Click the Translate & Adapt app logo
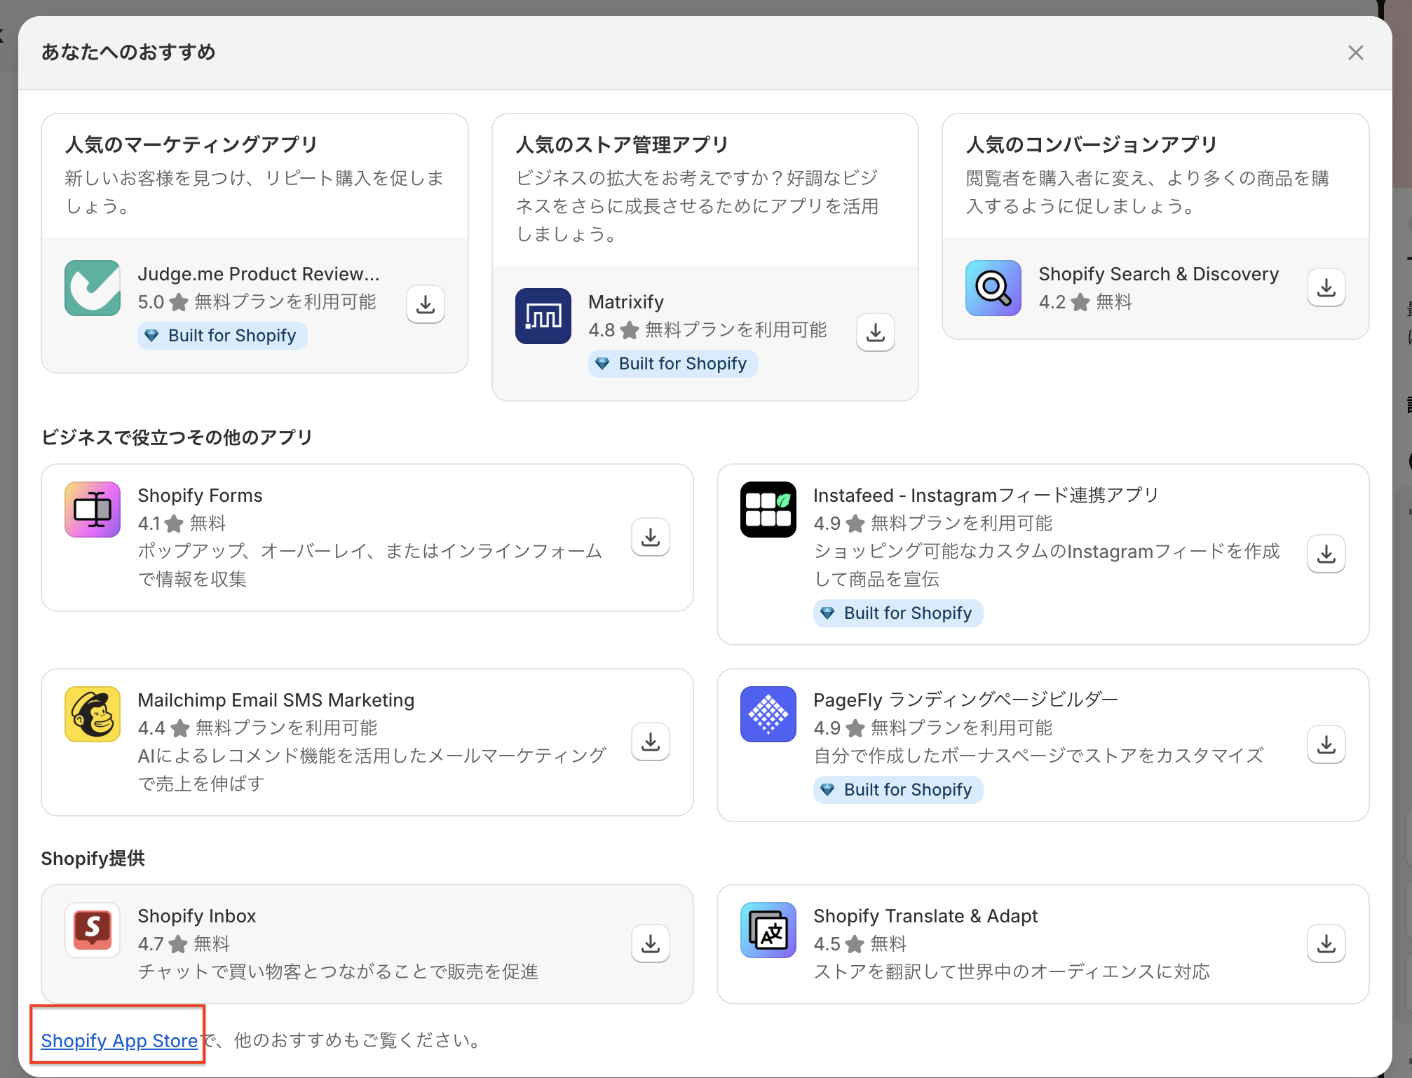The width and height of the screenshot is (1412, 1078). [x=768, y=930]
